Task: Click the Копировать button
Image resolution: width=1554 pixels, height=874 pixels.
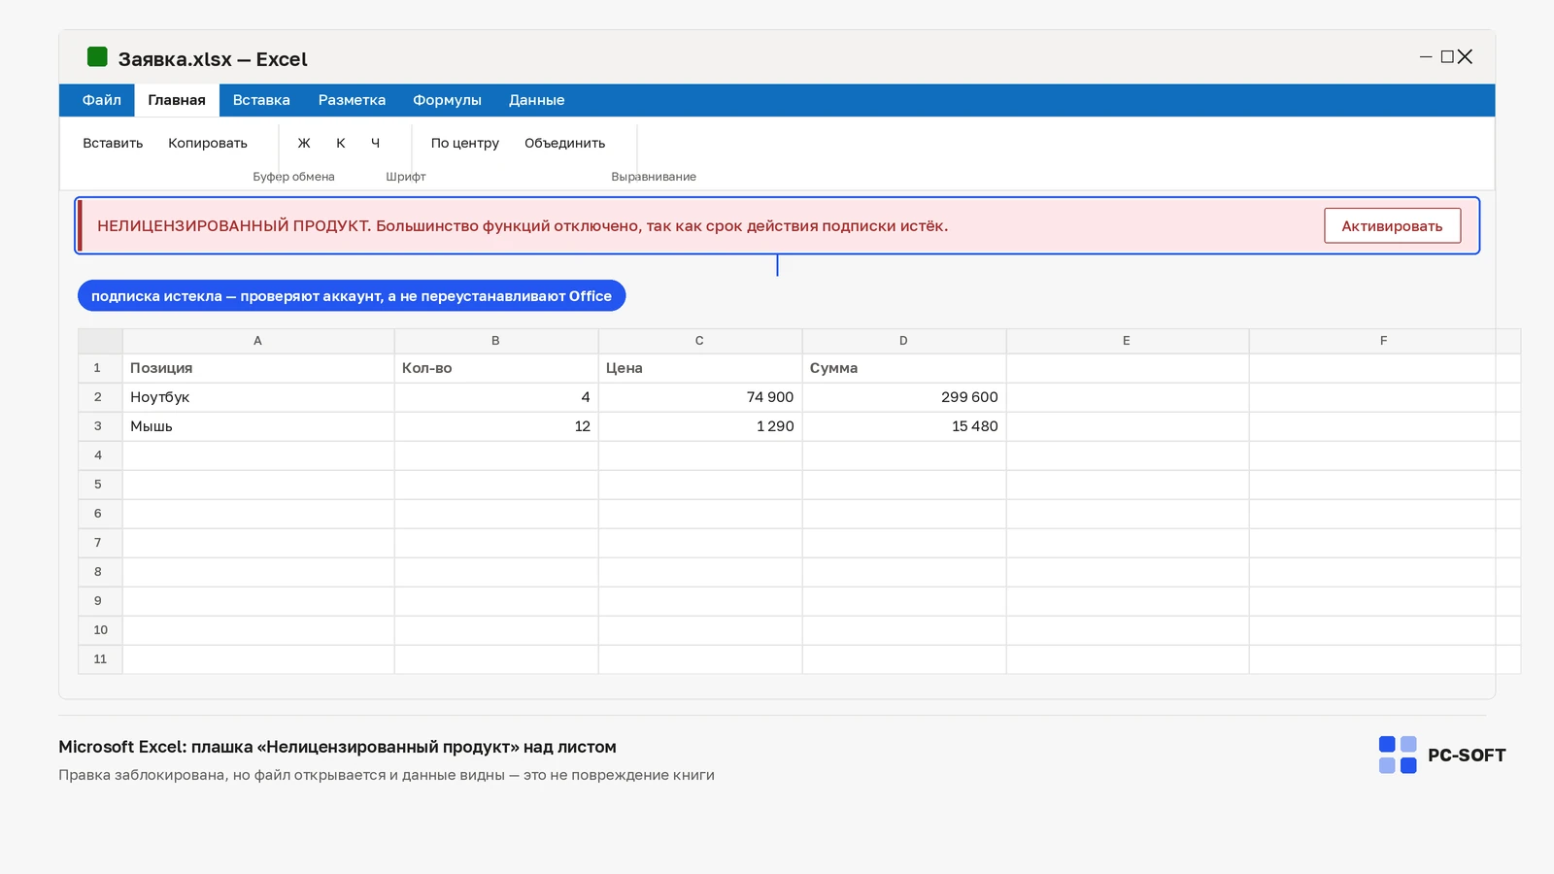Action: 208,143
